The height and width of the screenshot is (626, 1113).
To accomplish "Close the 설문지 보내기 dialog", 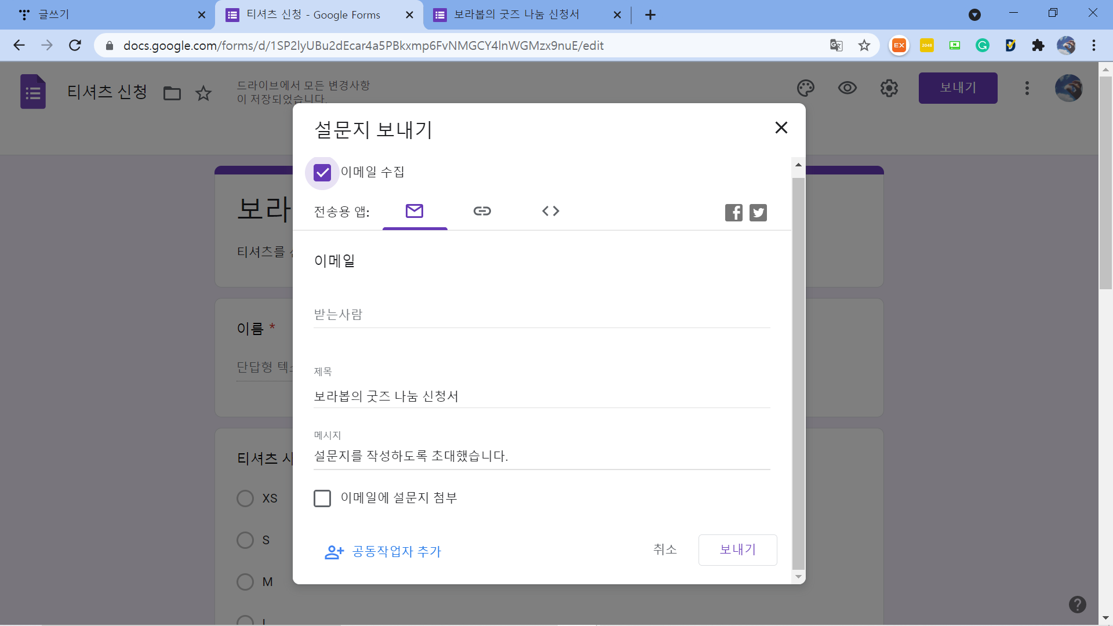I will click(x=781, y=128).
